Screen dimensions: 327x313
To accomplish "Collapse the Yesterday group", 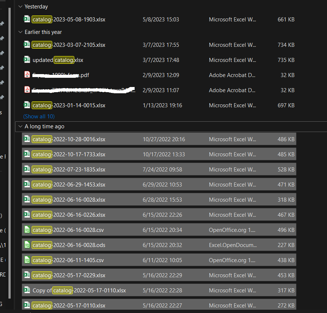I will tap(20, 7).
